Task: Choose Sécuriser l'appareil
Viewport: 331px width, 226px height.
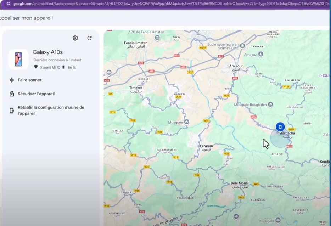Action: pyautogui.click(x=36, y=94)
